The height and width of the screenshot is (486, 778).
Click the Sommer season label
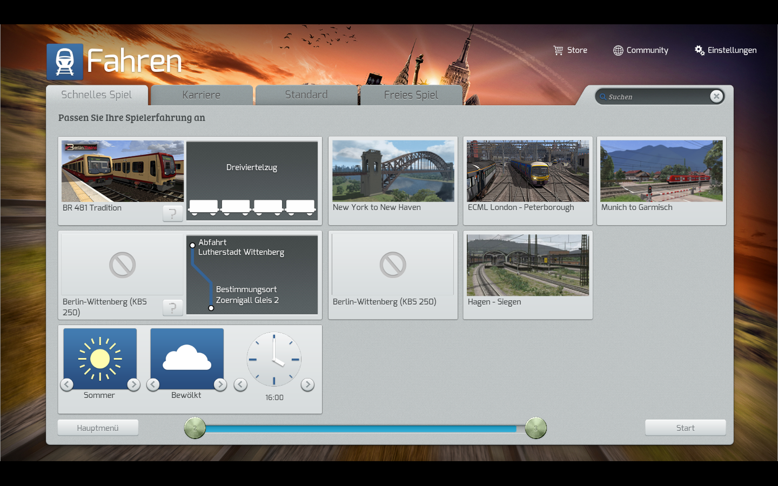pyautogui.click(x=99, y=395)
